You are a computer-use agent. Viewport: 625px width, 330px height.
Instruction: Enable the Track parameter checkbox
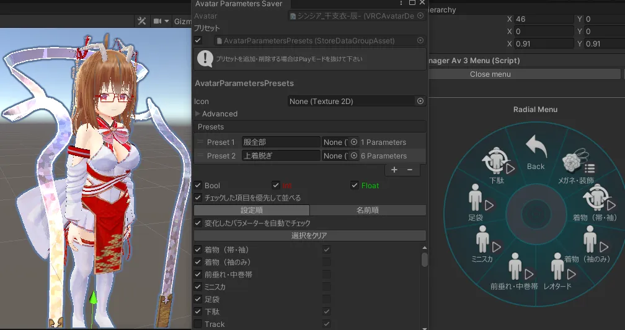pos(198,324)
